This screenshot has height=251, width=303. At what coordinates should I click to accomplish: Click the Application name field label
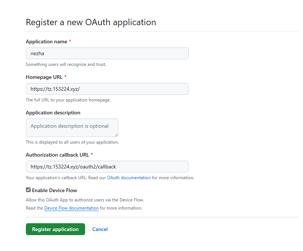pos(46,42)
